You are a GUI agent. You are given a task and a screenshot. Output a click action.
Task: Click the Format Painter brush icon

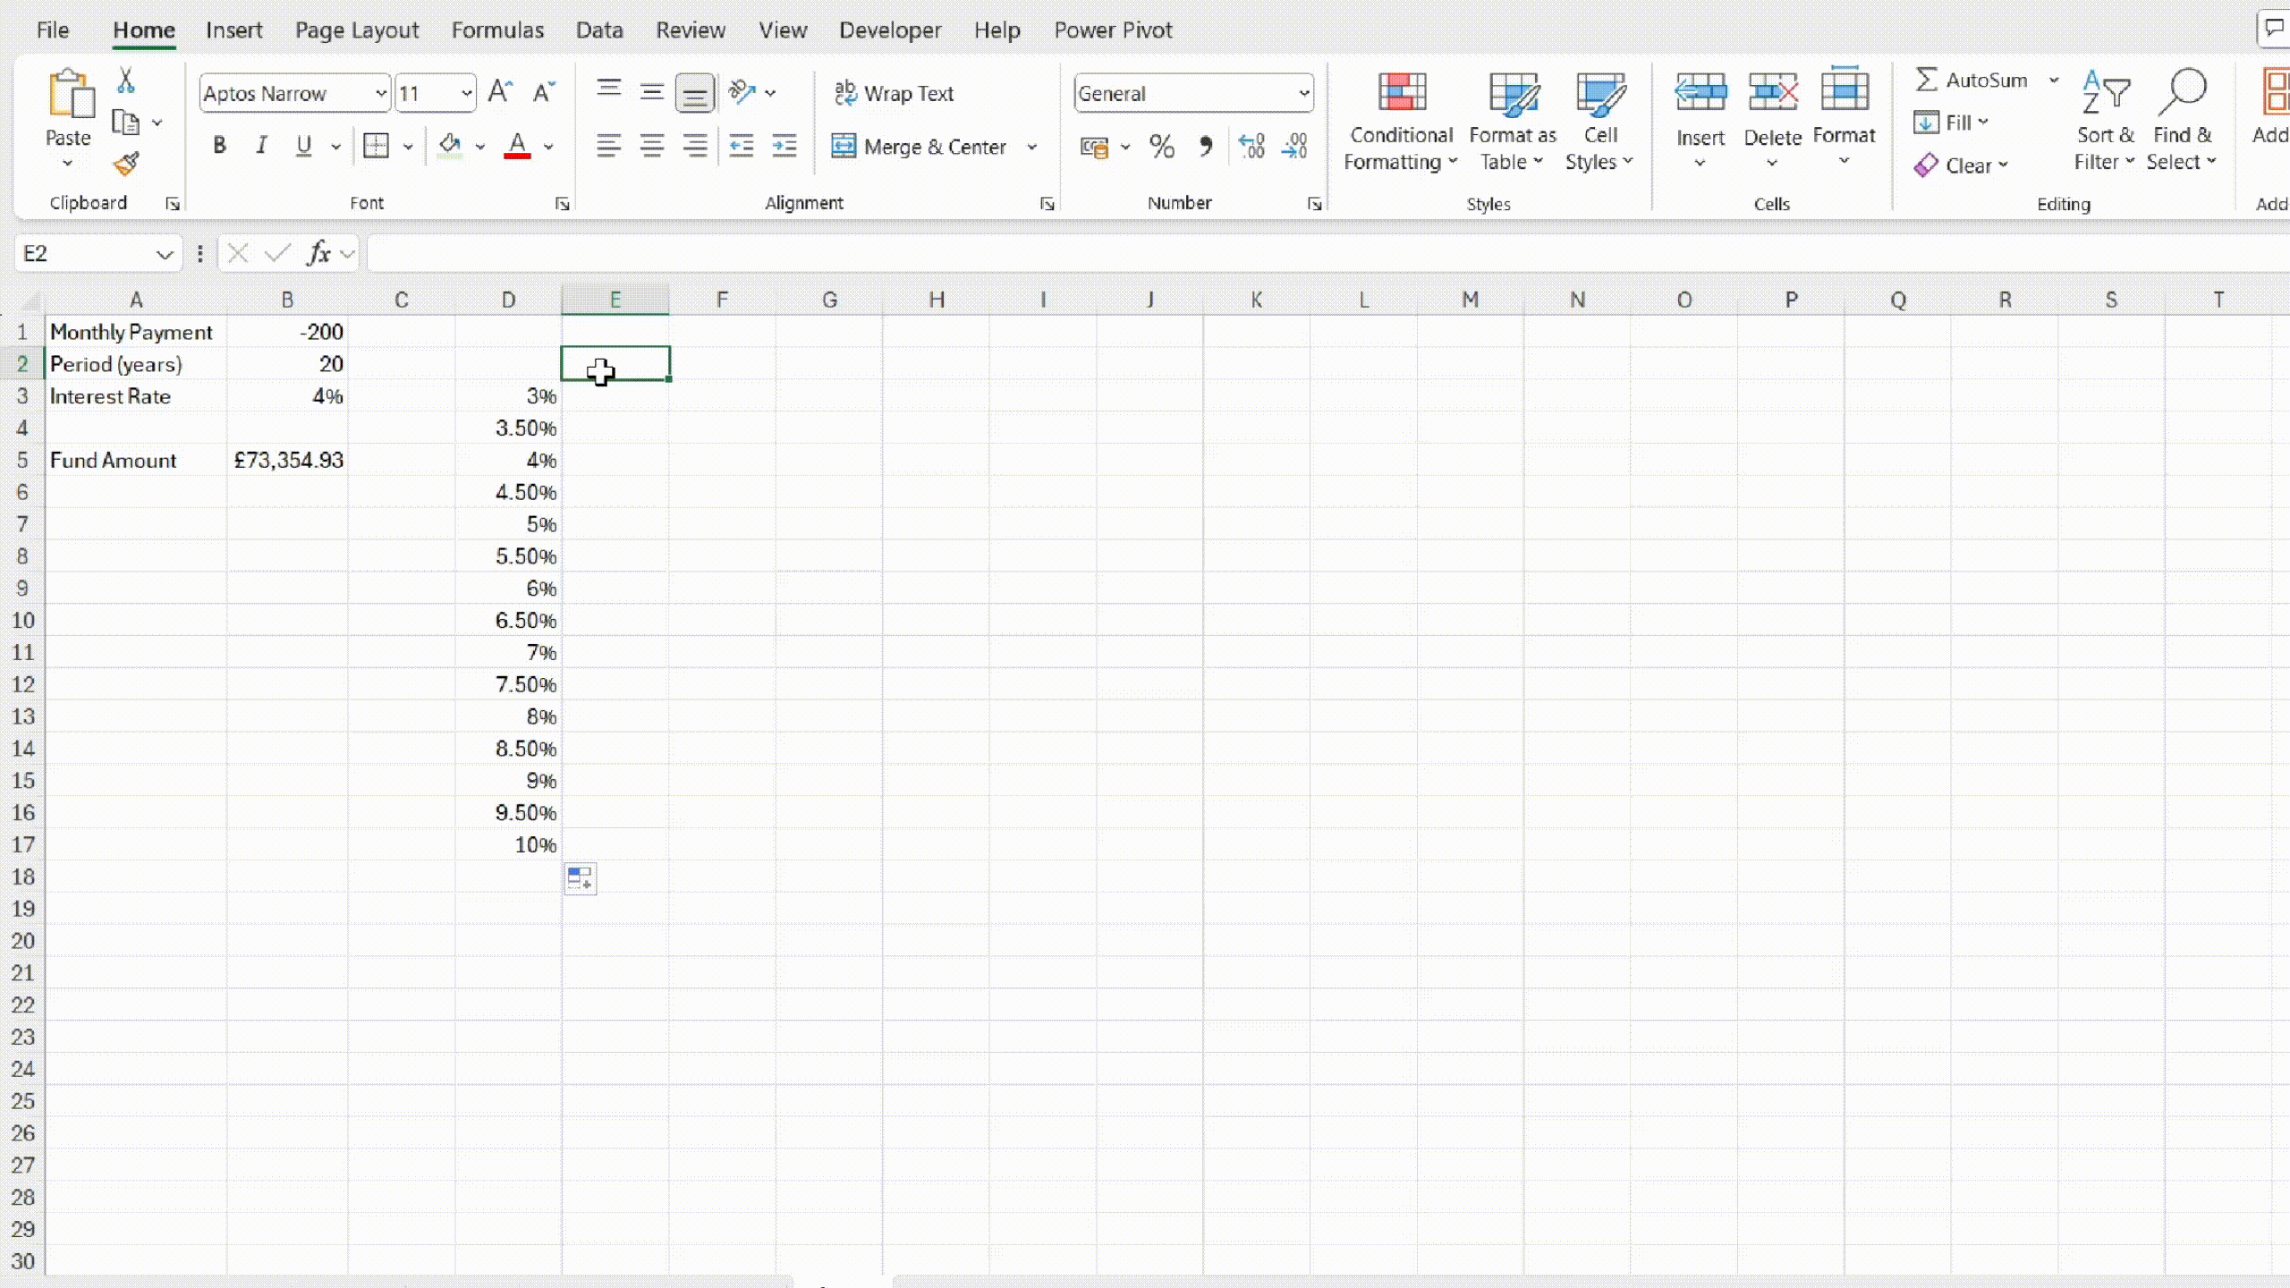click(126, 165)
